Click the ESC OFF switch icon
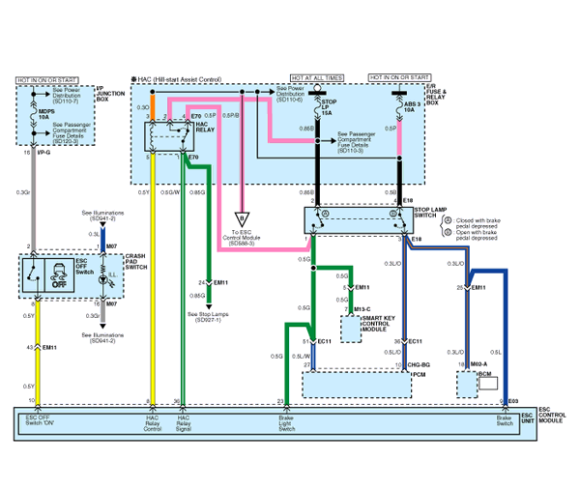 coord(59,275)
